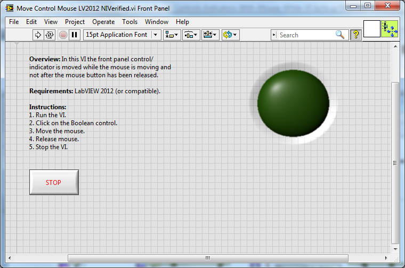Click the VI connector pane
Screen dimensions: 405x268
(x=371, y=29)
